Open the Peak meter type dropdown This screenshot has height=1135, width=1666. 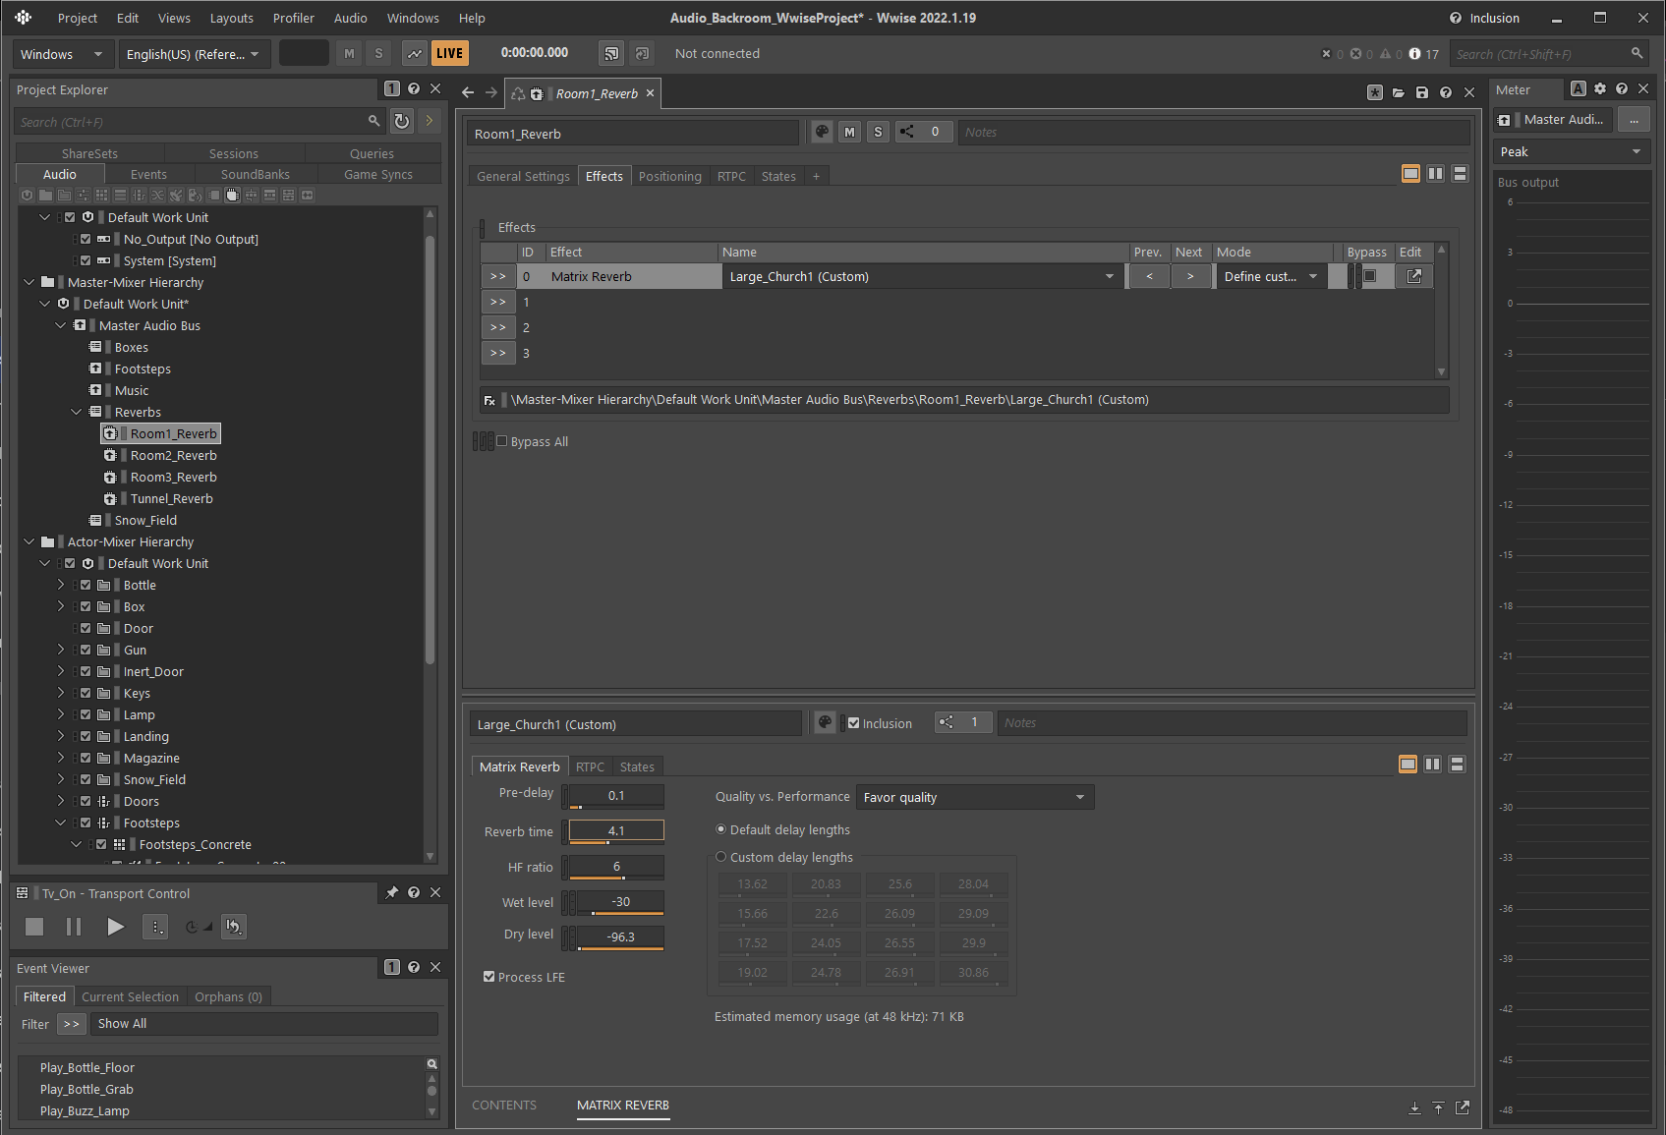1570,152
